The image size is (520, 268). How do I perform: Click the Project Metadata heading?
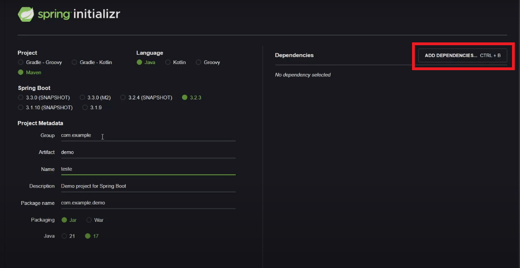[40, 123]
